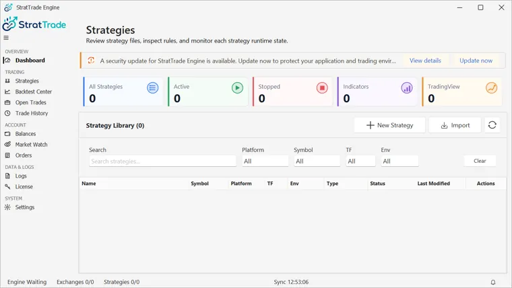Click the Trade History clock icon
This screenshot has width=512, height=288.
[7, 113]
